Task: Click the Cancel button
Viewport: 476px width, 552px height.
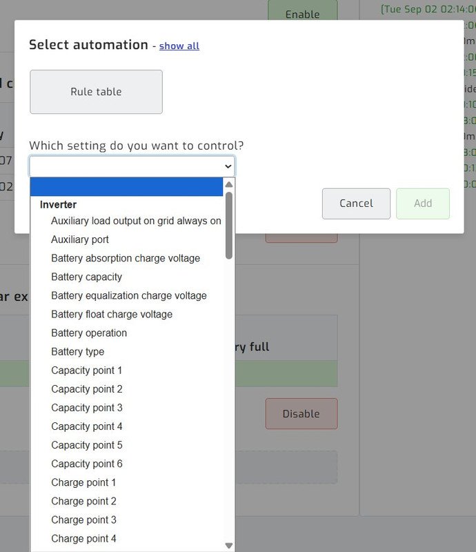Action: coord(356,204)
